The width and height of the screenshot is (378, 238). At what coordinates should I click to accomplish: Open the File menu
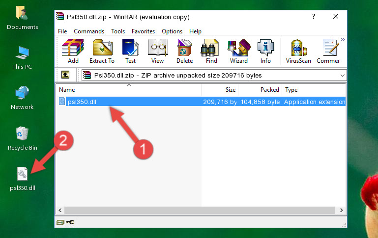62,31
